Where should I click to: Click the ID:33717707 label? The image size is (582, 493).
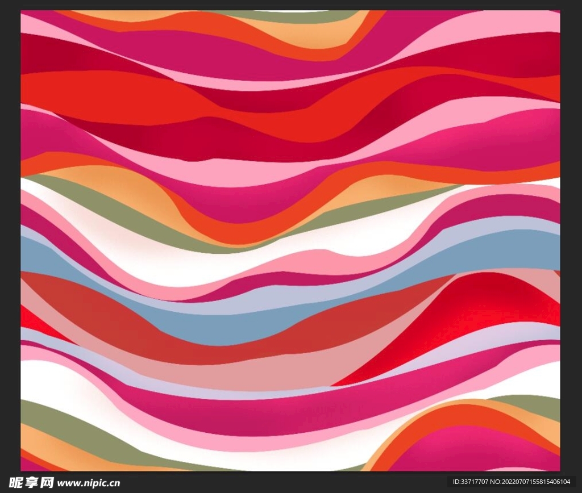[x=471, y=482]
